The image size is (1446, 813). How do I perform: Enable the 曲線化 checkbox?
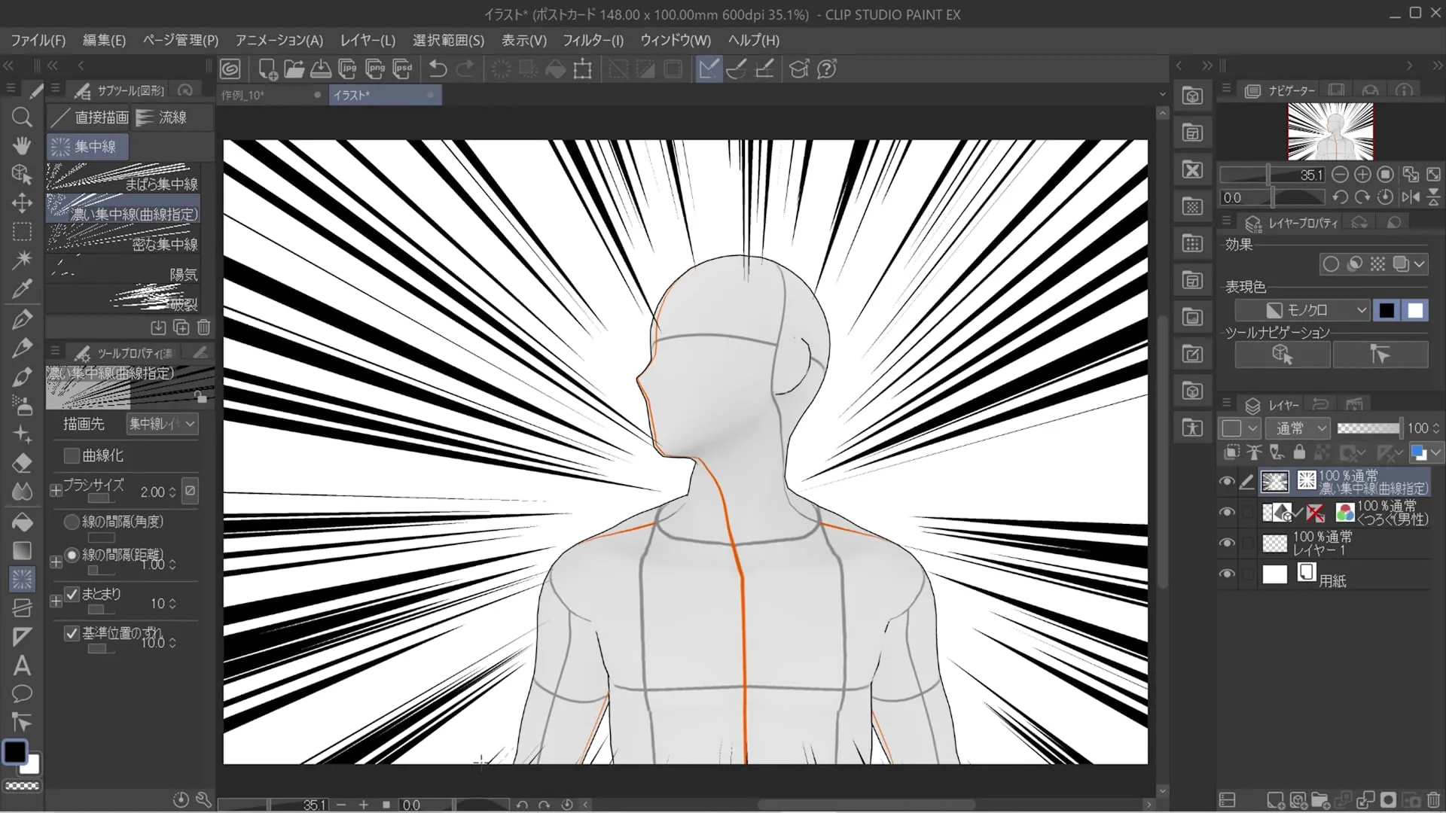72,455
